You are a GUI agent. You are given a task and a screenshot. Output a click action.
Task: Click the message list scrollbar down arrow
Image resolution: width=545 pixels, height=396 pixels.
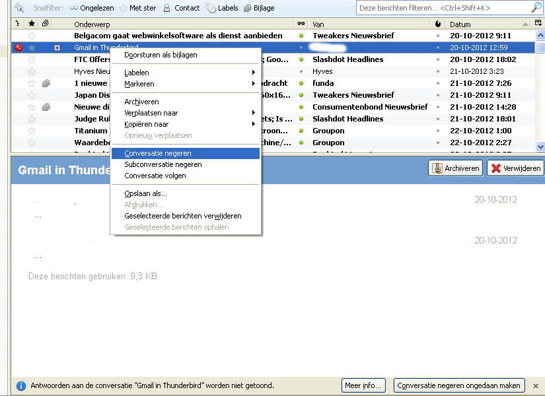(540, 147)
